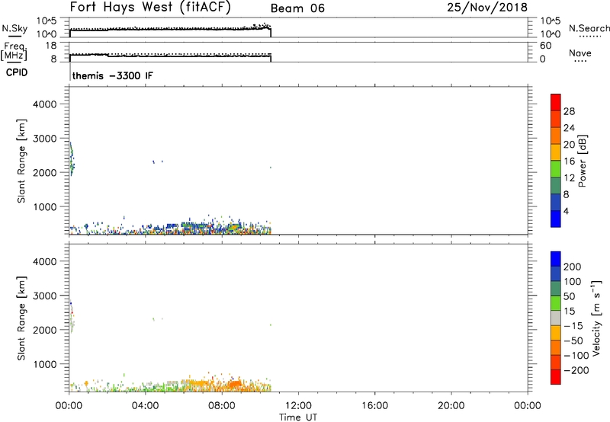Click the 'Slant Range [km]' label of power panel

[21, 161]
